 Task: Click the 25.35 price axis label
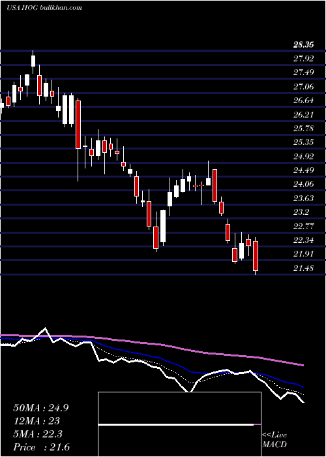pos(304,142)
